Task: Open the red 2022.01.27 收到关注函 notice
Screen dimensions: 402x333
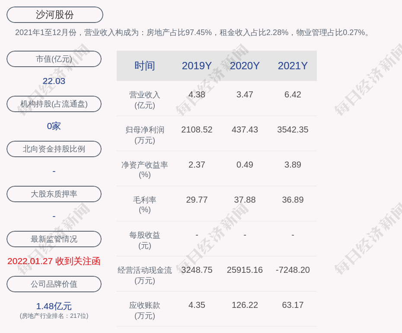Action: (54, 261)
